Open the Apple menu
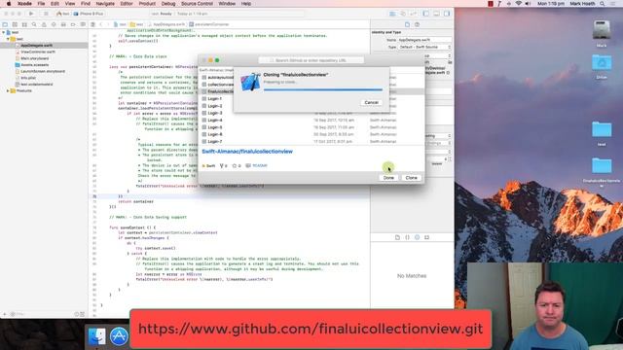The width and height of the screenshot is (623, 350). tap(9, 4)
